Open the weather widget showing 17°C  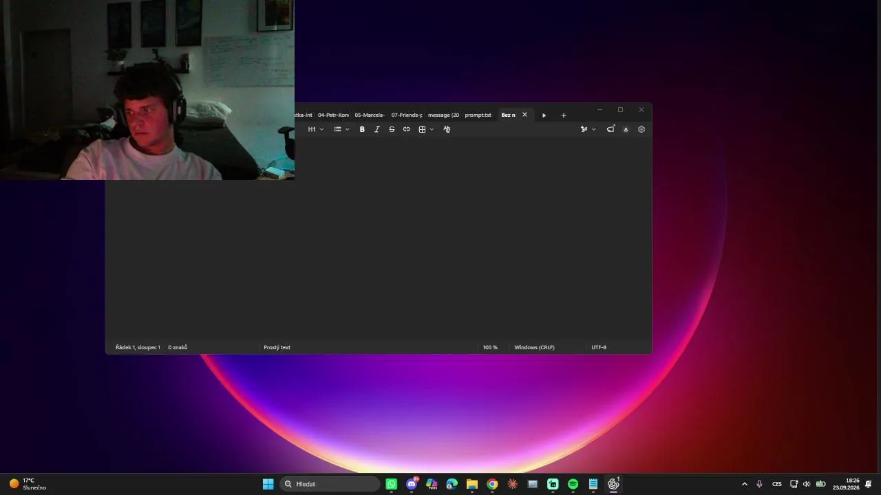[x=28, y=484]
